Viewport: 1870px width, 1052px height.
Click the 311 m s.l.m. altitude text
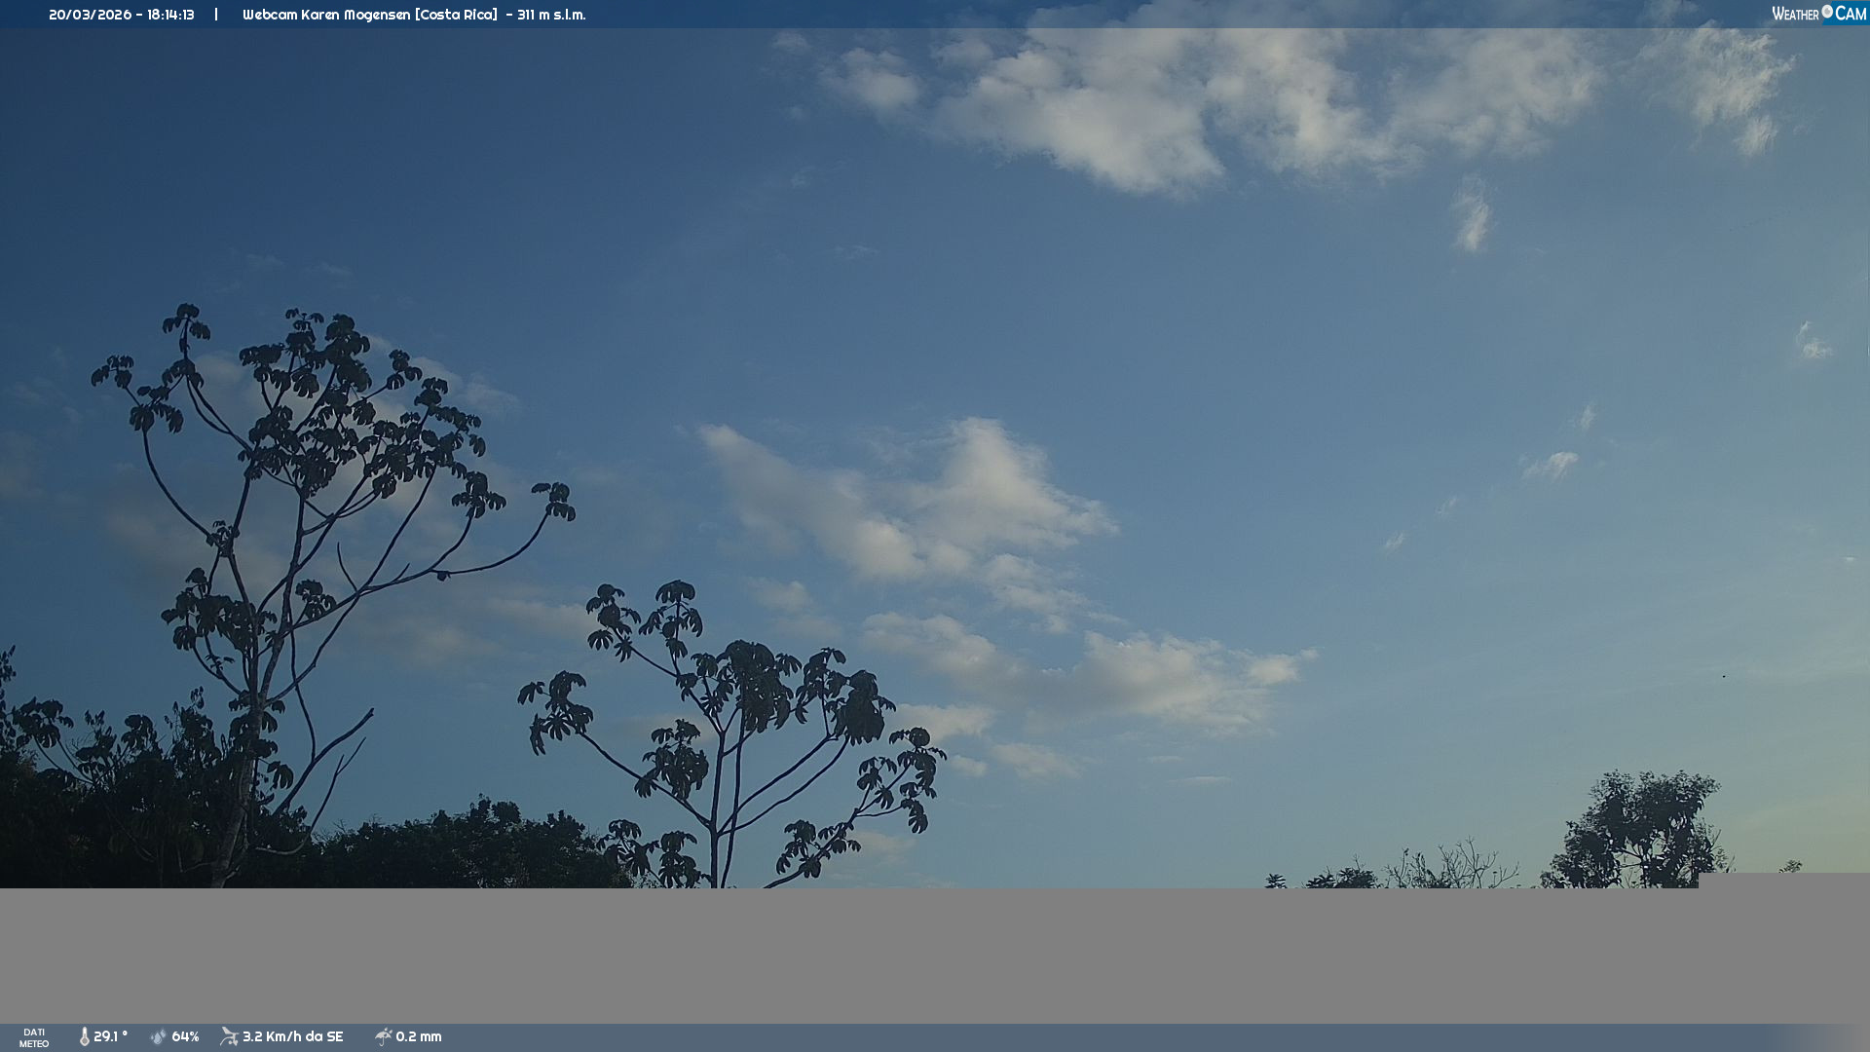tap(551, 15)
